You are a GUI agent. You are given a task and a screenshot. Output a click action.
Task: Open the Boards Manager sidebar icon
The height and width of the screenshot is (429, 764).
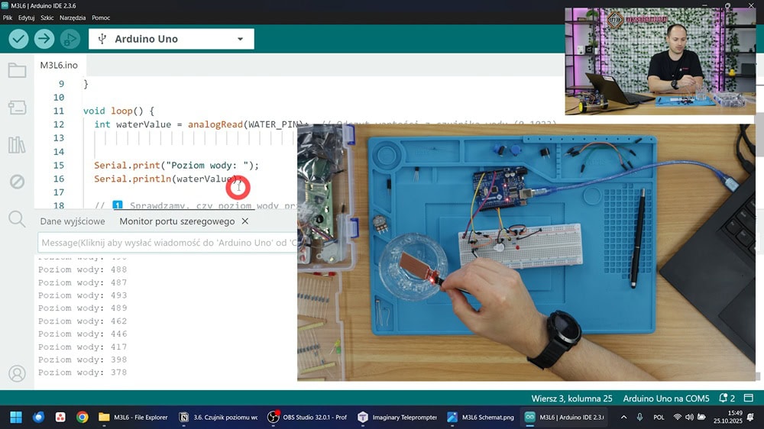pyautogui.click(x=17, y=108)
